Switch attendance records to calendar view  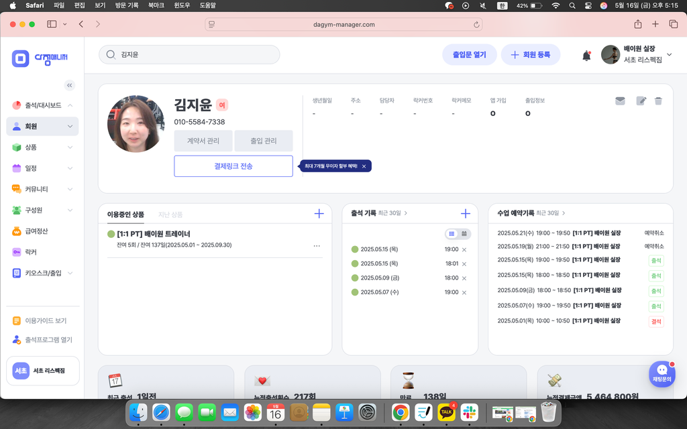pos(464,234)
